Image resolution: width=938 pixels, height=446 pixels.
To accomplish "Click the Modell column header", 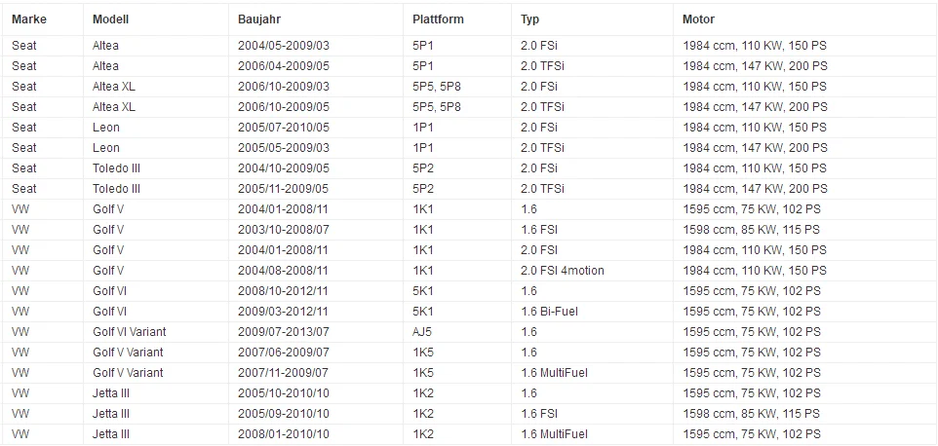I will [111, 19].
